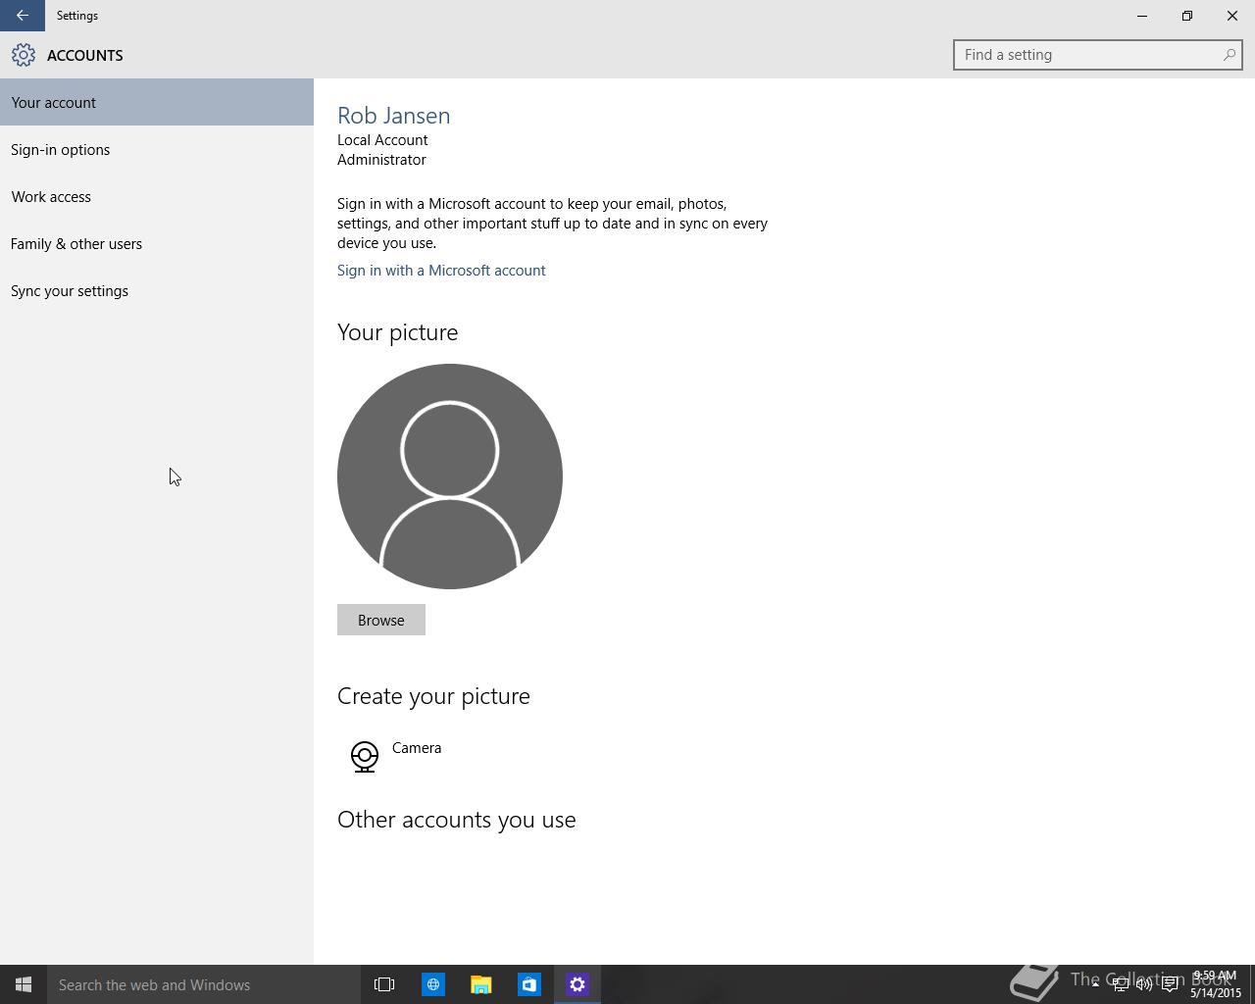
Task: Select Your account in the sidebar
Action: (157, 102)
